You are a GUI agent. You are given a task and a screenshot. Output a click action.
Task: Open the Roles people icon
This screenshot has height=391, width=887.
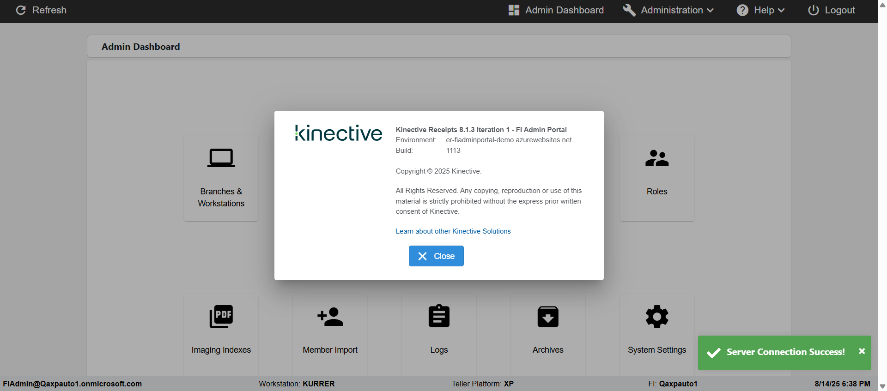point(657,158)
